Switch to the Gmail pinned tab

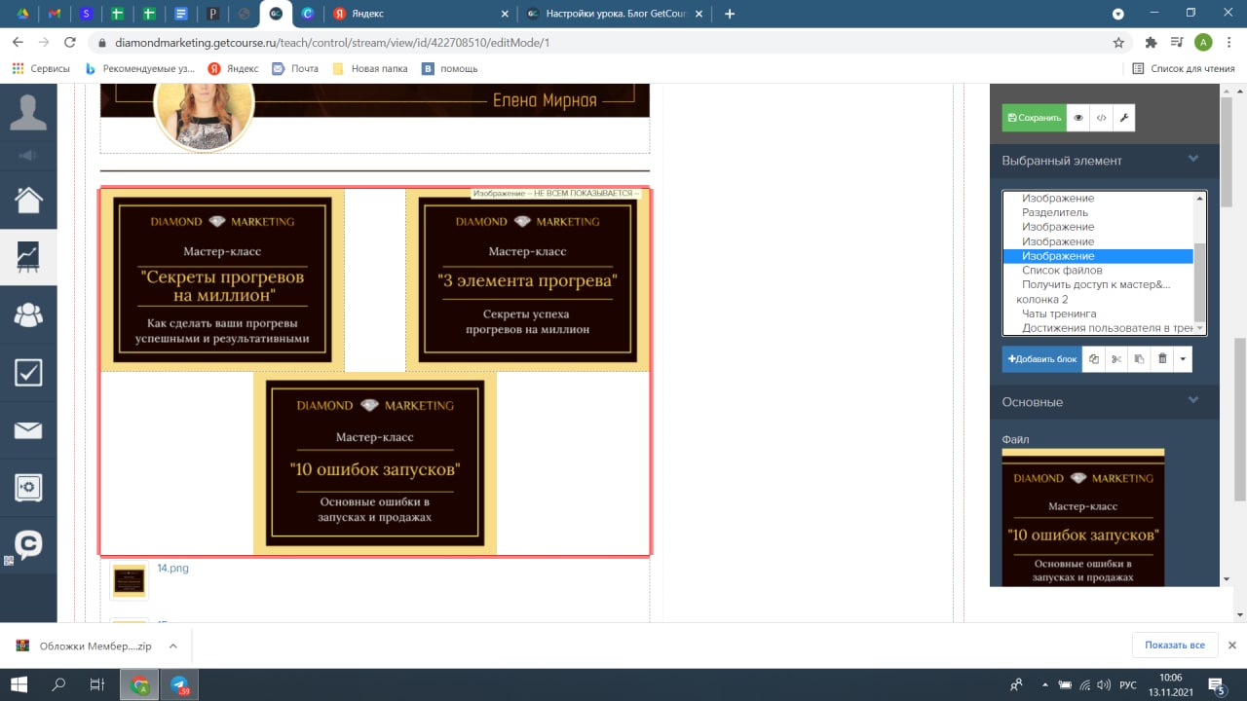[55, 14]
